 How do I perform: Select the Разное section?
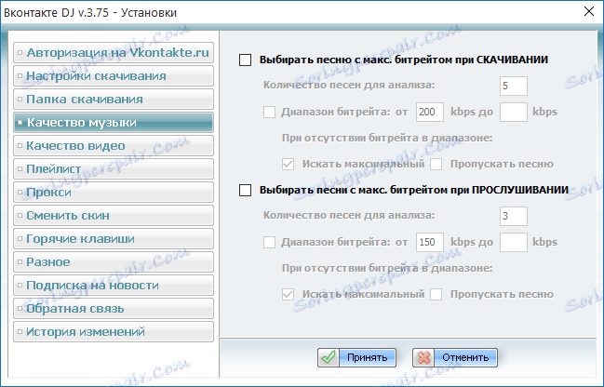click(114, 261)
